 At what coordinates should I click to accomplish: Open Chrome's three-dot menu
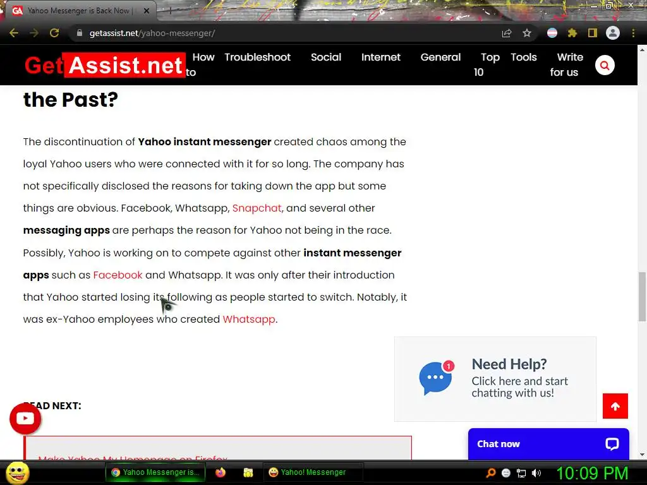pos(633,33)
